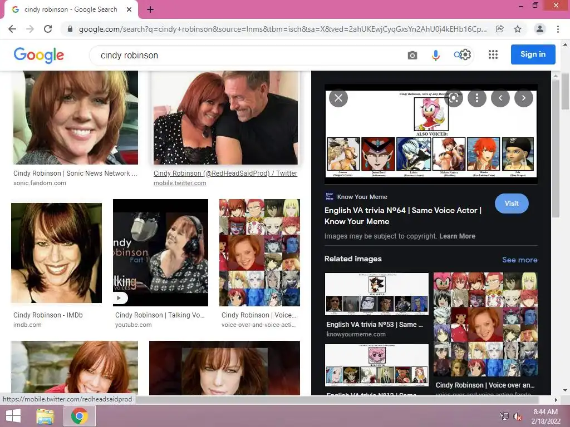This screenshot has height=427, width=570.
Task: Open the RedHeadSaidProd Twitter photo
Action: [225, 117]
